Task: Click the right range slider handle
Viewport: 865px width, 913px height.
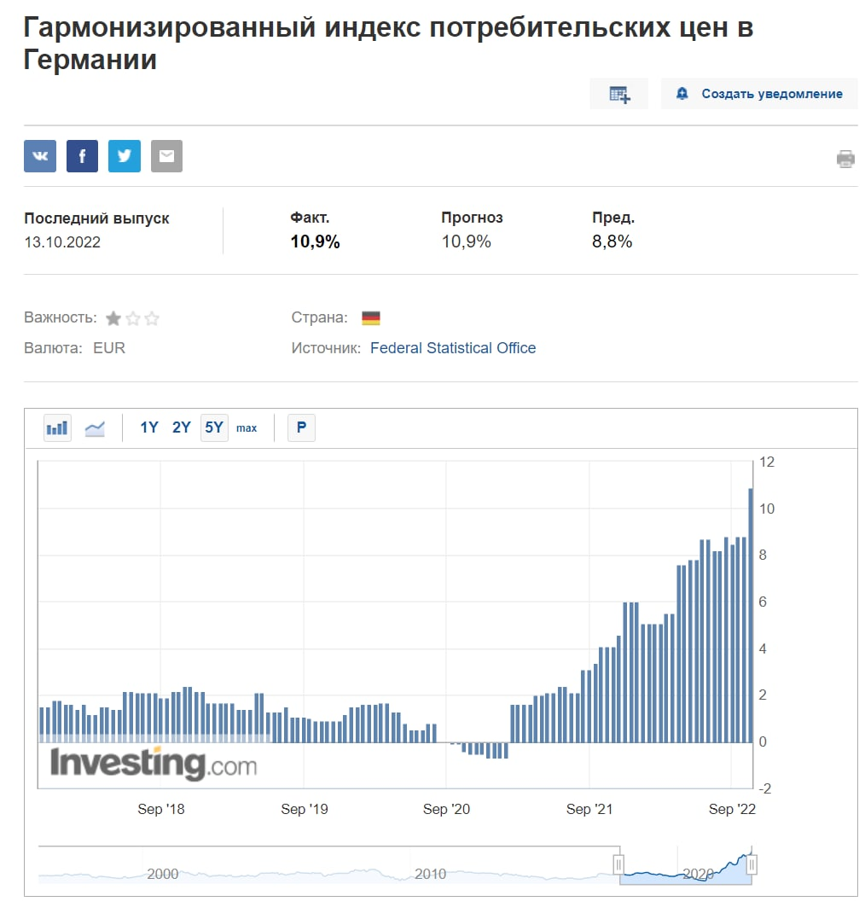Action: tap(752, 865)
